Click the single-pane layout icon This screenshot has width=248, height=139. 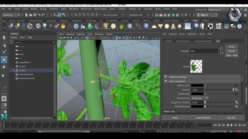4,99
